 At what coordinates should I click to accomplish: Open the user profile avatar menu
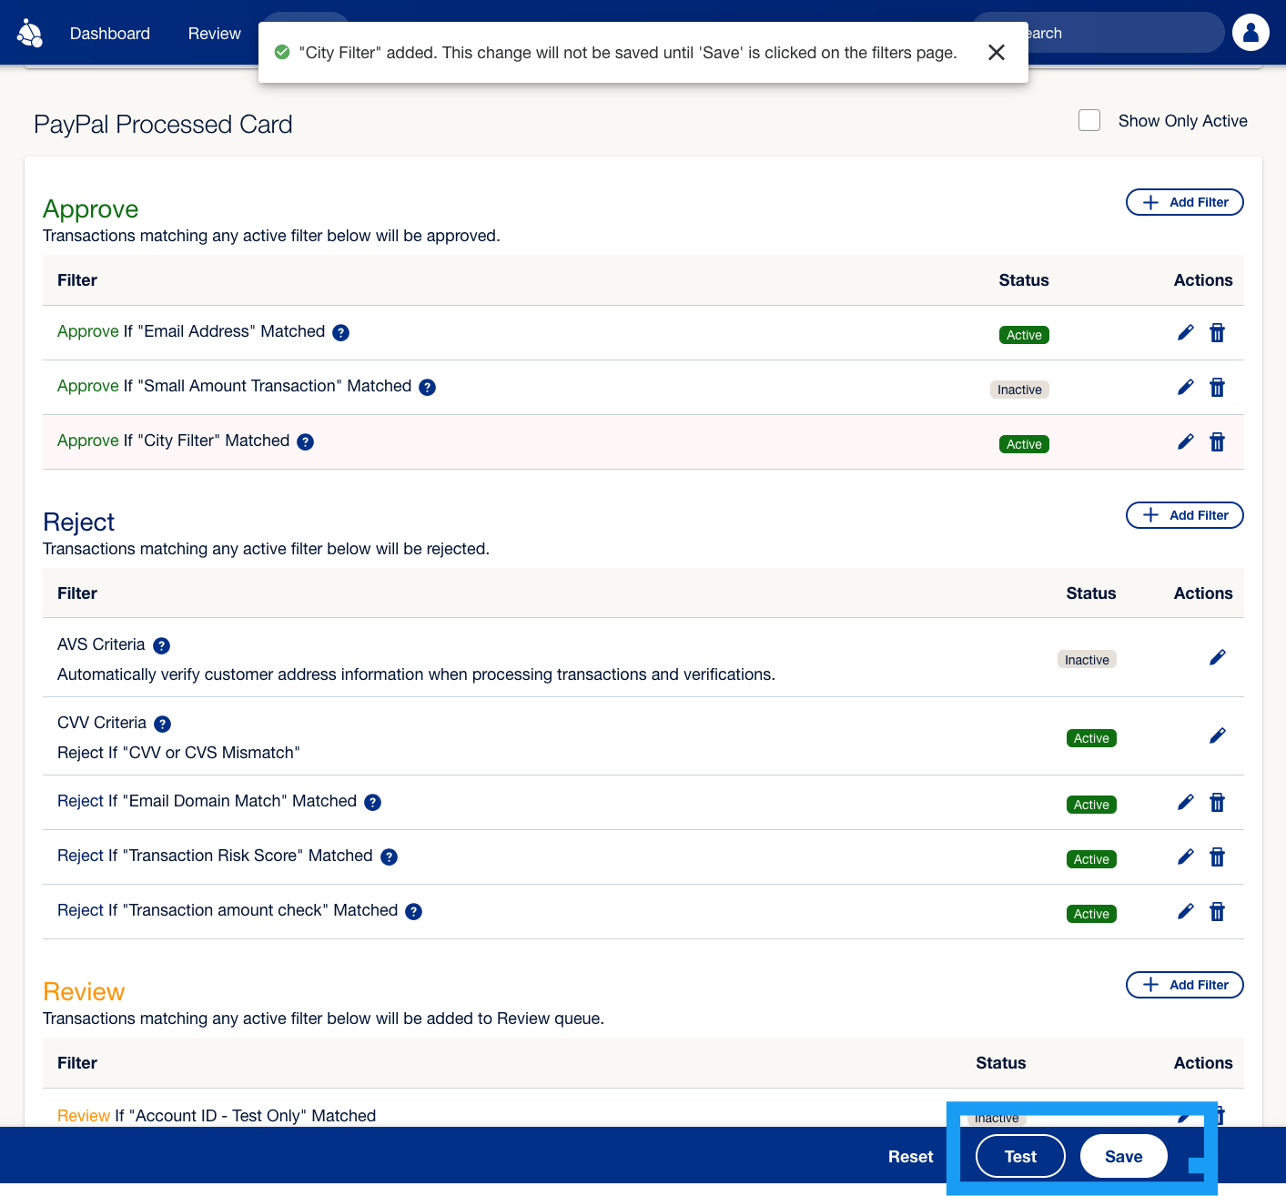point(1251,33)
